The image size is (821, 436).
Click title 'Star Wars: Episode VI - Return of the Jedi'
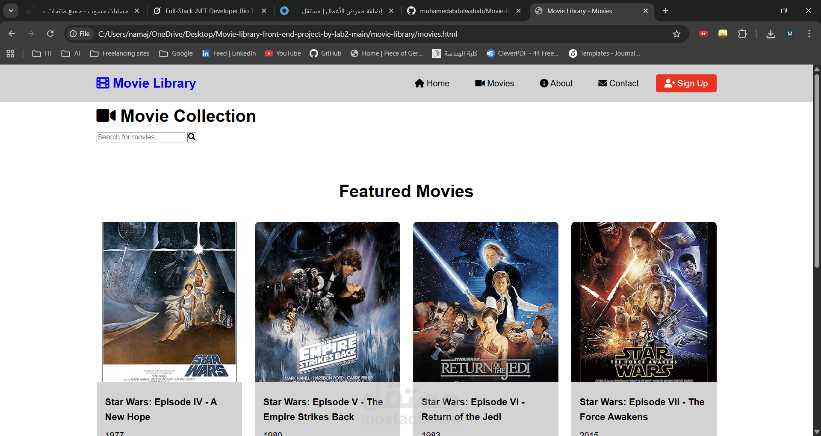473,409
